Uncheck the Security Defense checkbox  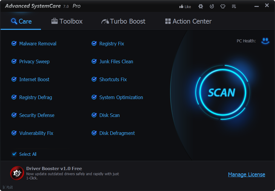point(14,115)
